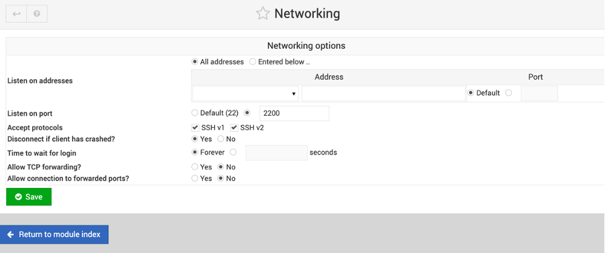The image size is (605, 253).
Task: Uncheck the SSH v1 protocol checkbox
Action: (195, 128)
